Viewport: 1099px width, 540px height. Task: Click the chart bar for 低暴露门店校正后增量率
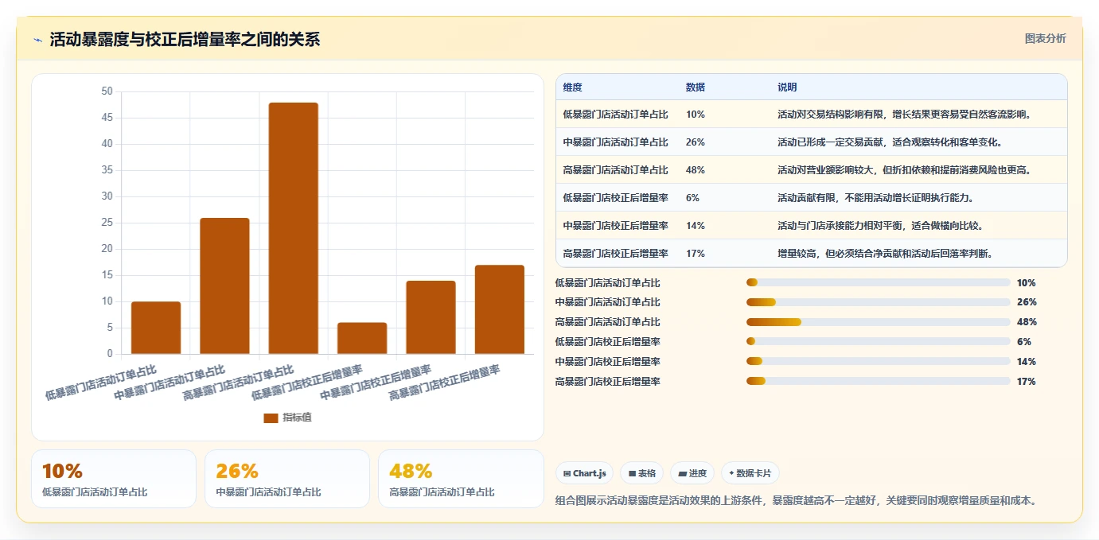pyautogui.click(x=362, y=338)
